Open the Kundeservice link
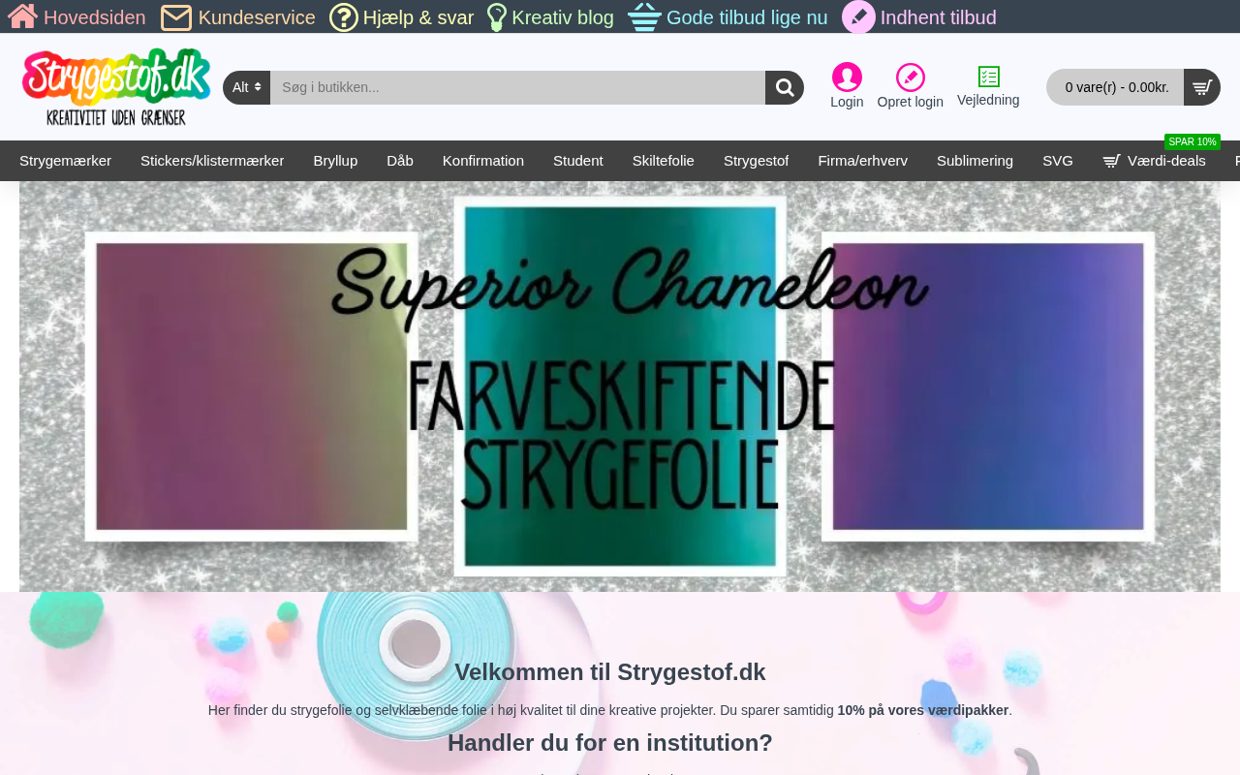Viewport: 1240px width, 775px height. (257, 17)
